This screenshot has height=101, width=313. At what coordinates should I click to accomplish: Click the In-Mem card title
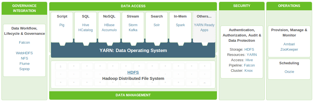tap(180, 16)
